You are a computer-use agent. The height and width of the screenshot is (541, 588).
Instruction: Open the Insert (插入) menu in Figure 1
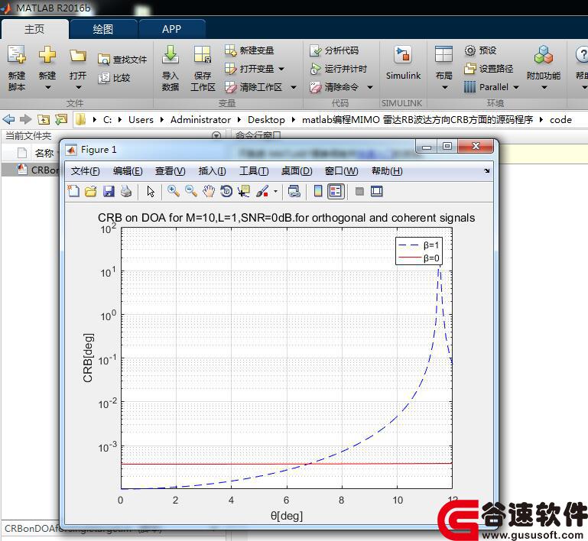(x=212, y=171)
